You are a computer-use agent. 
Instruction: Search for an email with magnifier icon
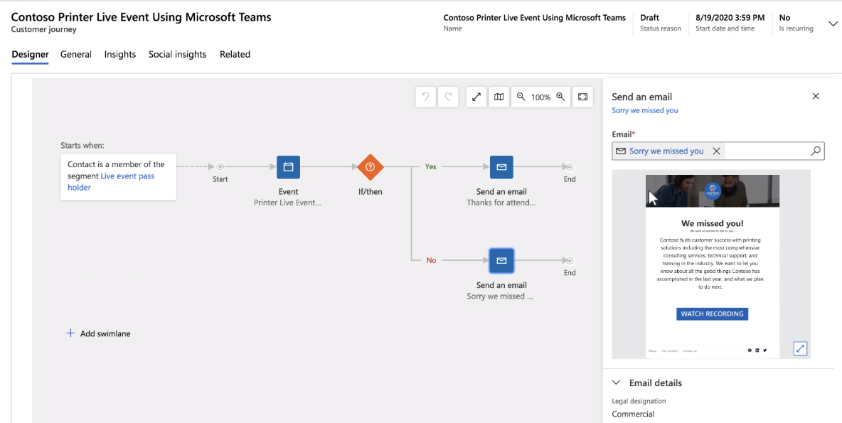pyautogui.click(x=816, y=151)
